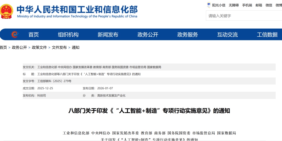Select the 组织机构 menu item
282x141 pixels.
[68, 35]
